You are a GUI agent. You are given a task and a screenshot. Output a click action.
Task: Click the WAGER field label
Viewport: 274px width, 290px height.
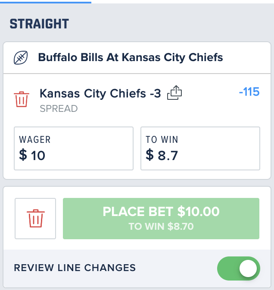click(35, 140)
